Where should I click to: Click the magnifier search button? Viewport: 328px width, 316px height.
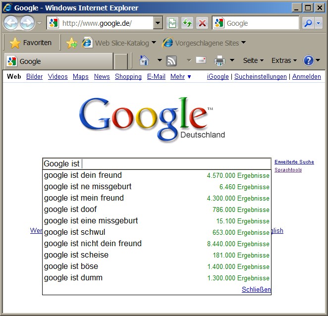(308, 23)
